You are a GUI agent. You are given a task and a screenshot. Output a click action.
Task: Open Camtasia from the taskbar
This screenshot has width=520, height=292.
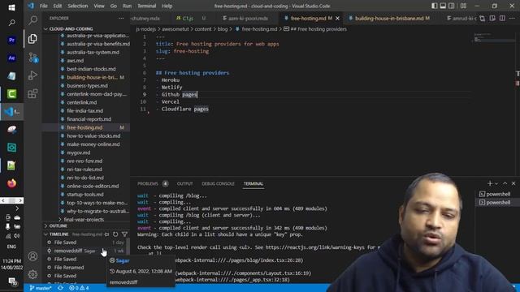[11, 94]
